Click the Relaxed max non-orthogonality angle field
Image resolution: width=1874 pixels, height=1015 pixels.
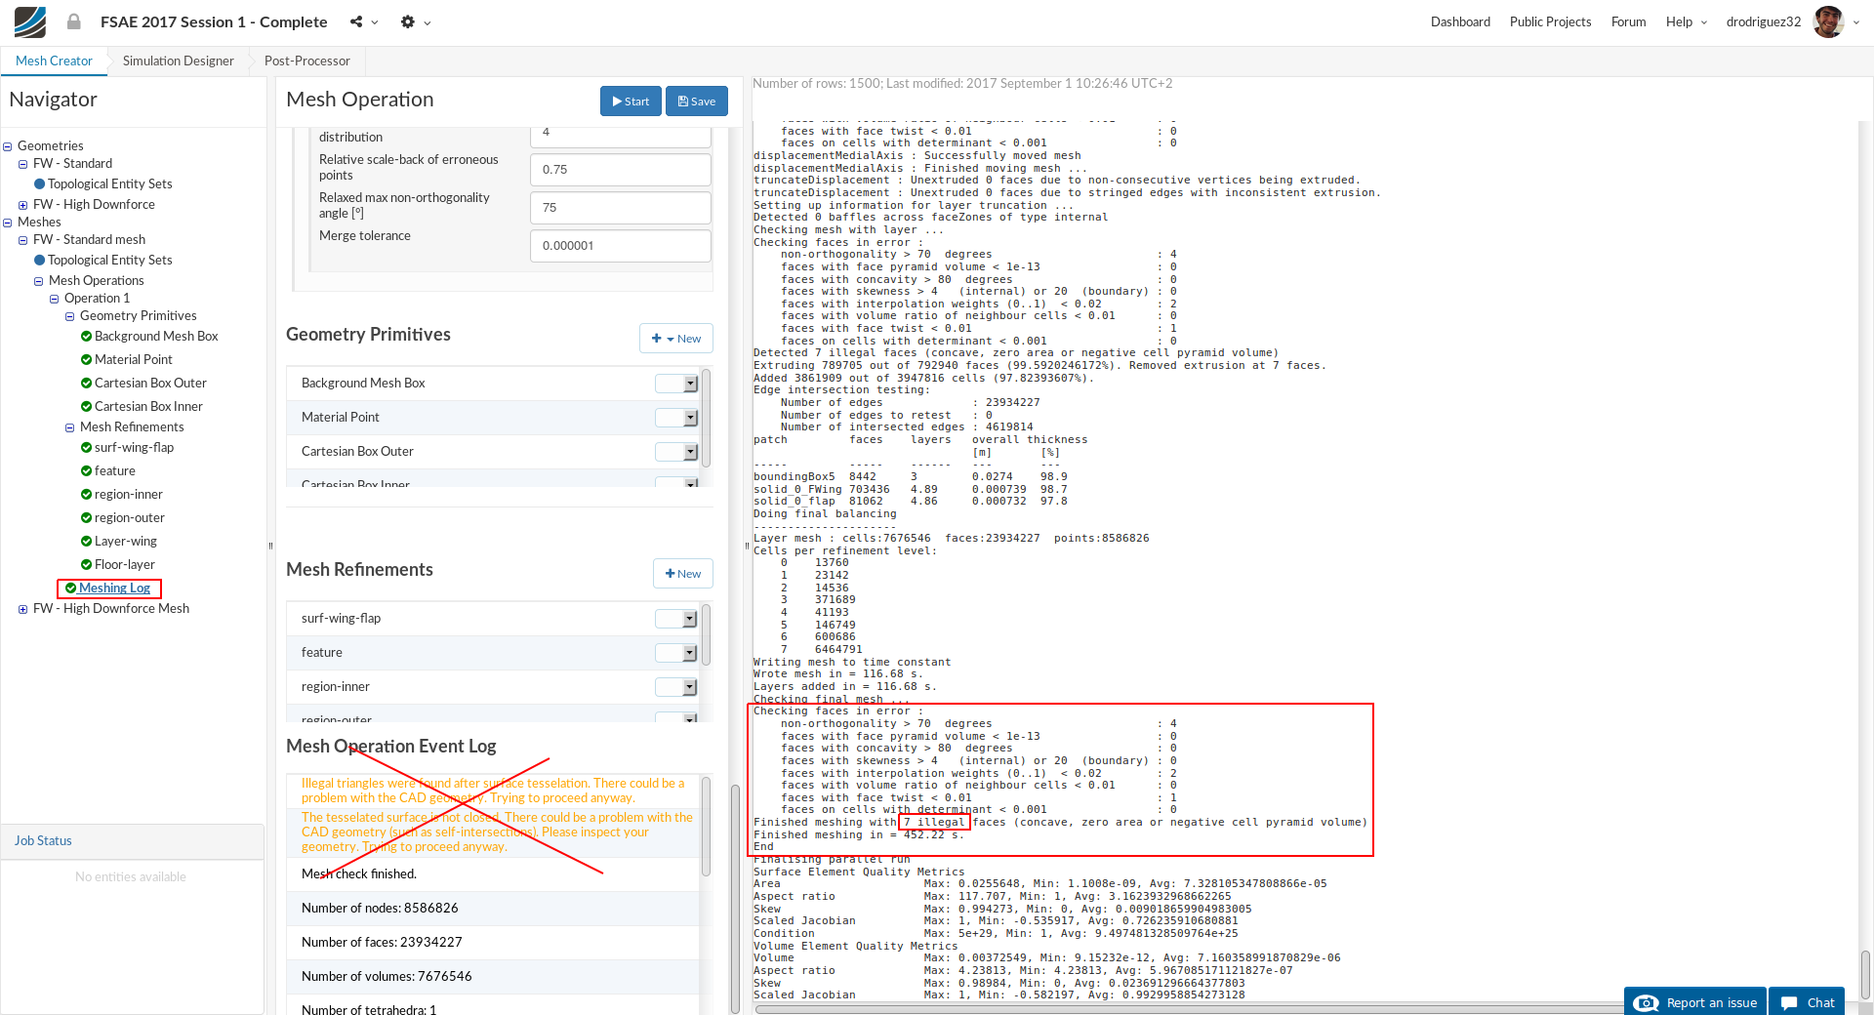pyautogui.click(x=621, y=208)
